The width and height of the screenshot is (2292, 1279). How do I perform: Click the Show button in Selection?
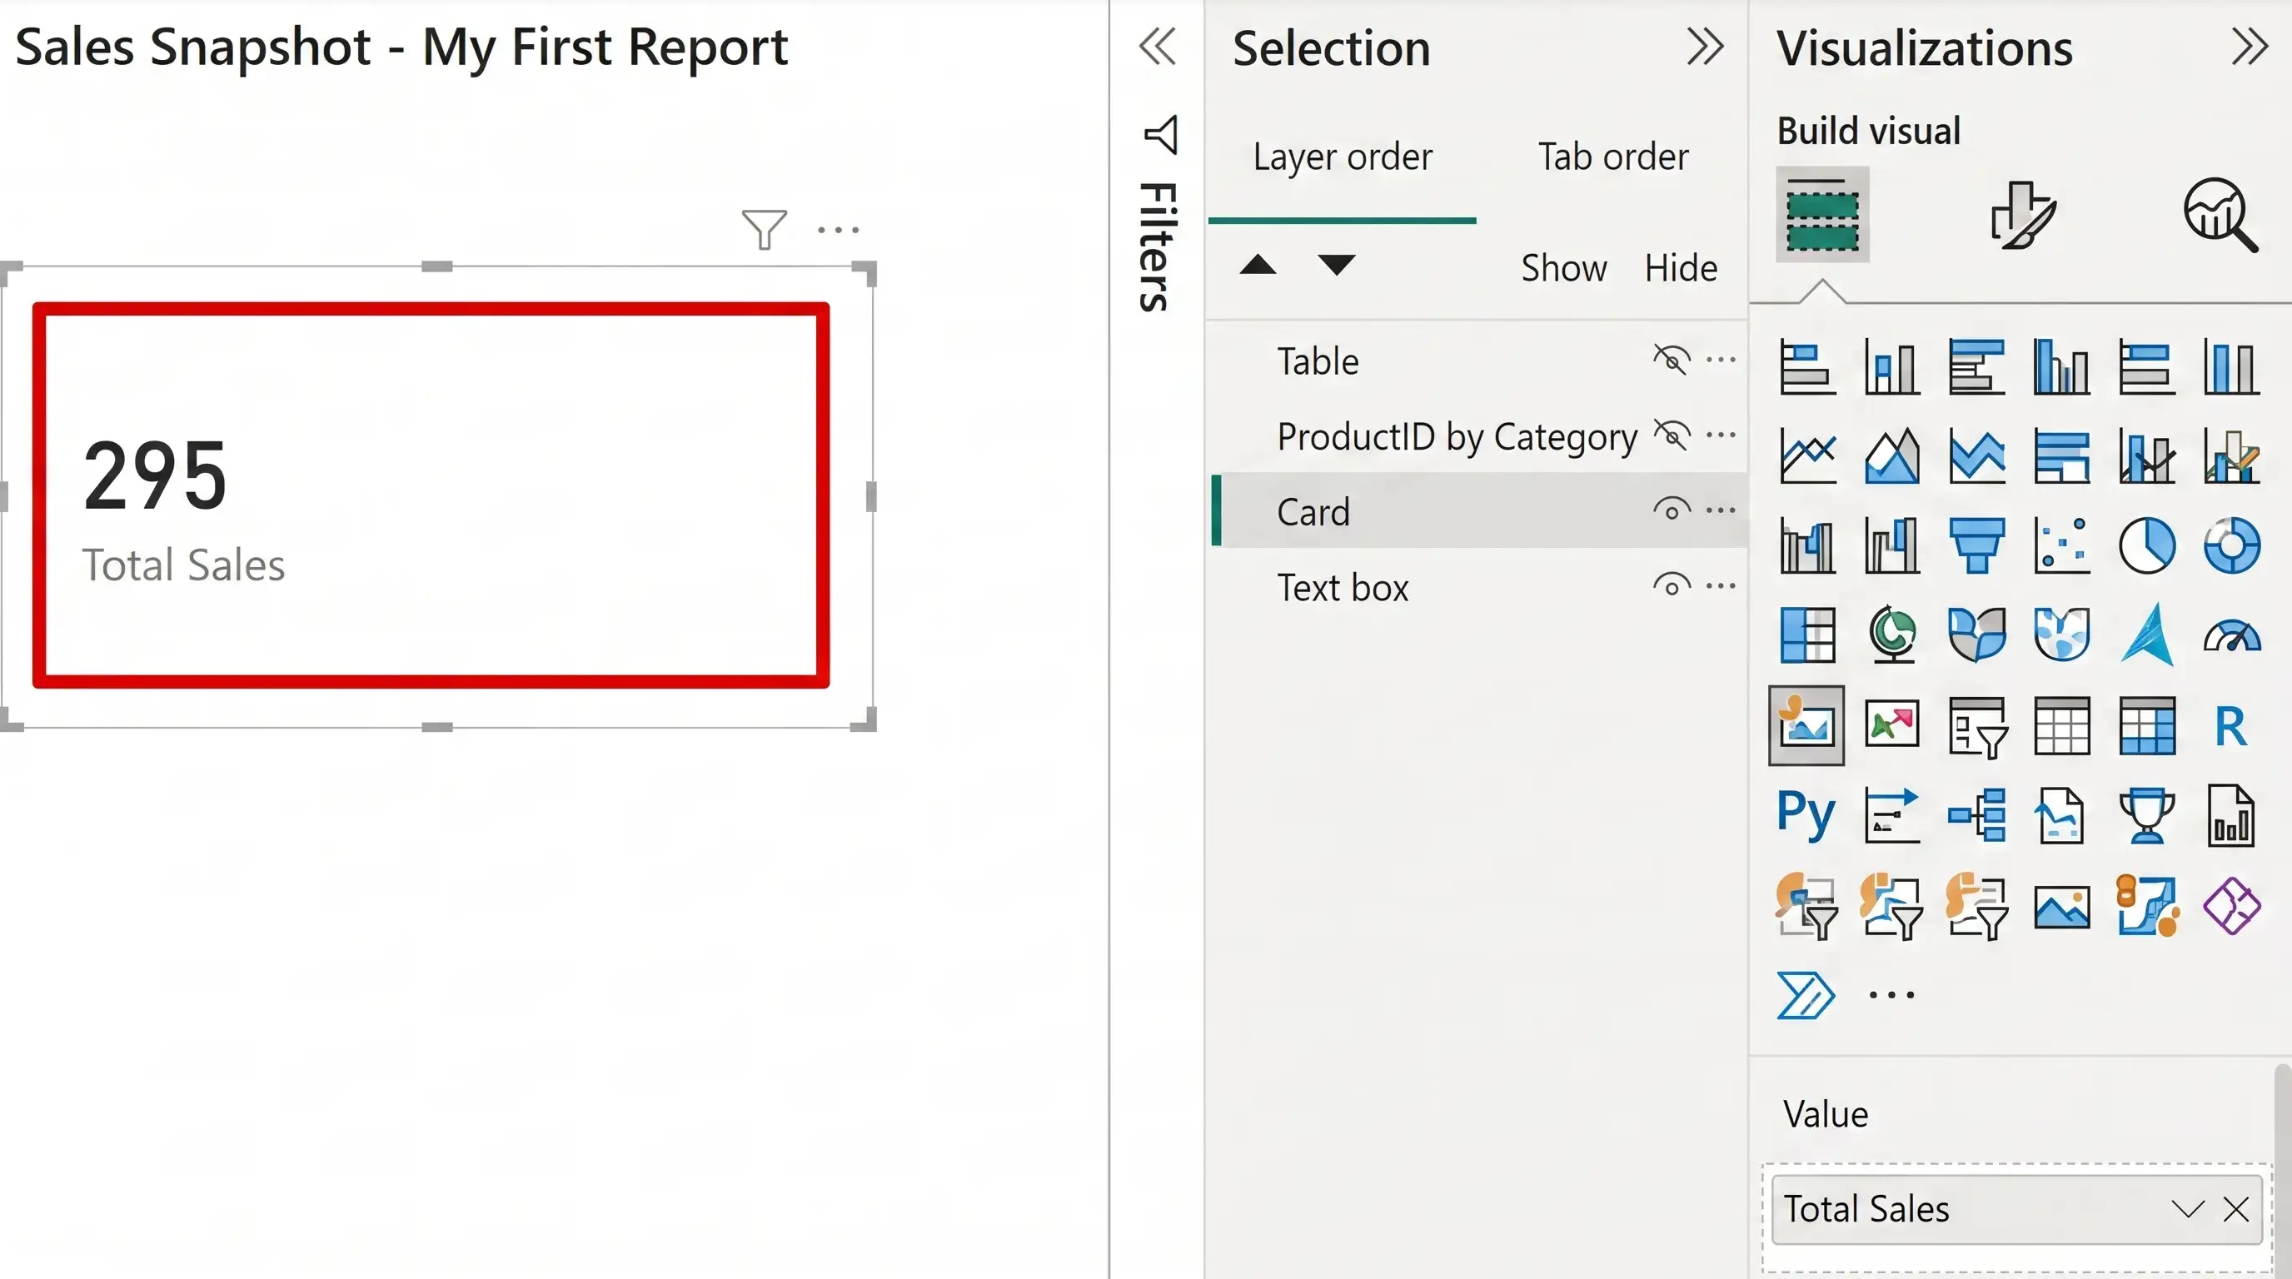pos(1563,268)
